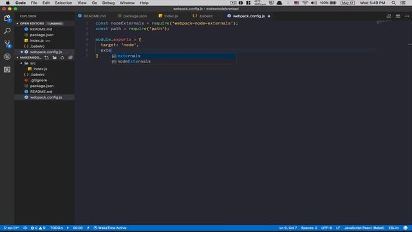Click the lightning bolt icon in status bar

pyautogui.click(x=88, y=227)
